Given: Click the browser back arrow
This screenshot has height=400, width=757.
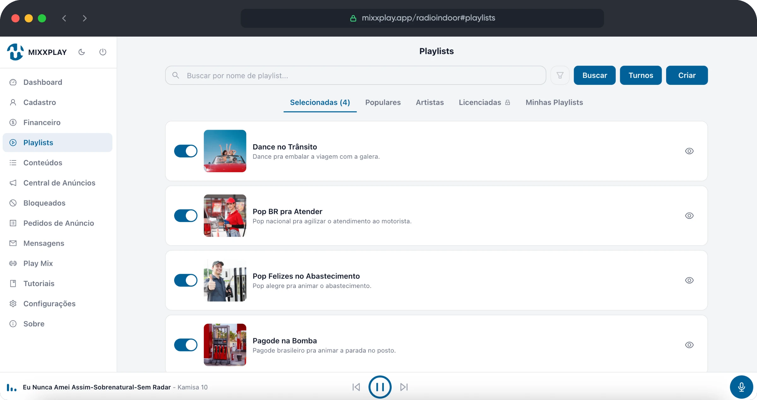Looking at the screenshot, I should point(64,18).
